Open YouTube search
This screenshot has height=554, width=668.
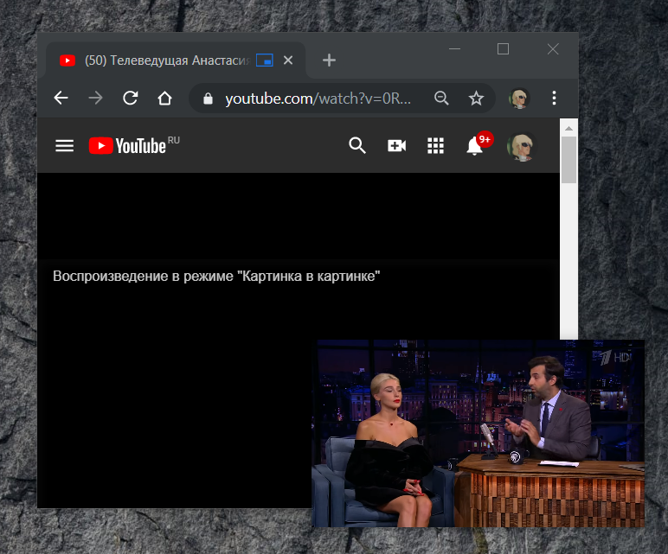point(357,145)
